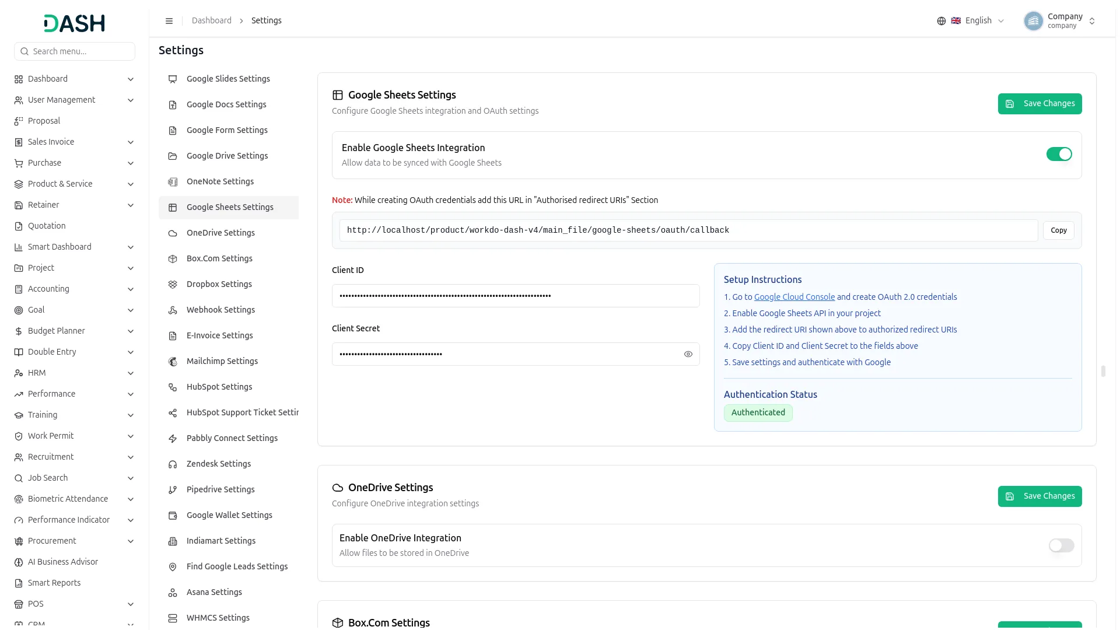Expand the User Management menu chevron
Viewport: 1120px width, 630px height.
(x=131, y=100)
